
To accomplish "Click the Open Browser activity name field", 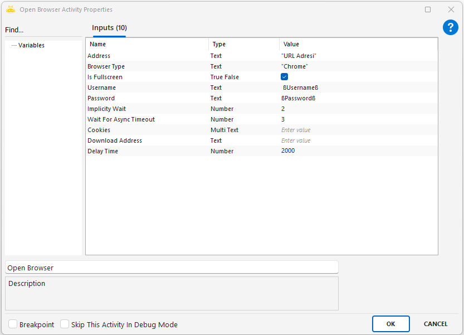I will coord(171,268).
